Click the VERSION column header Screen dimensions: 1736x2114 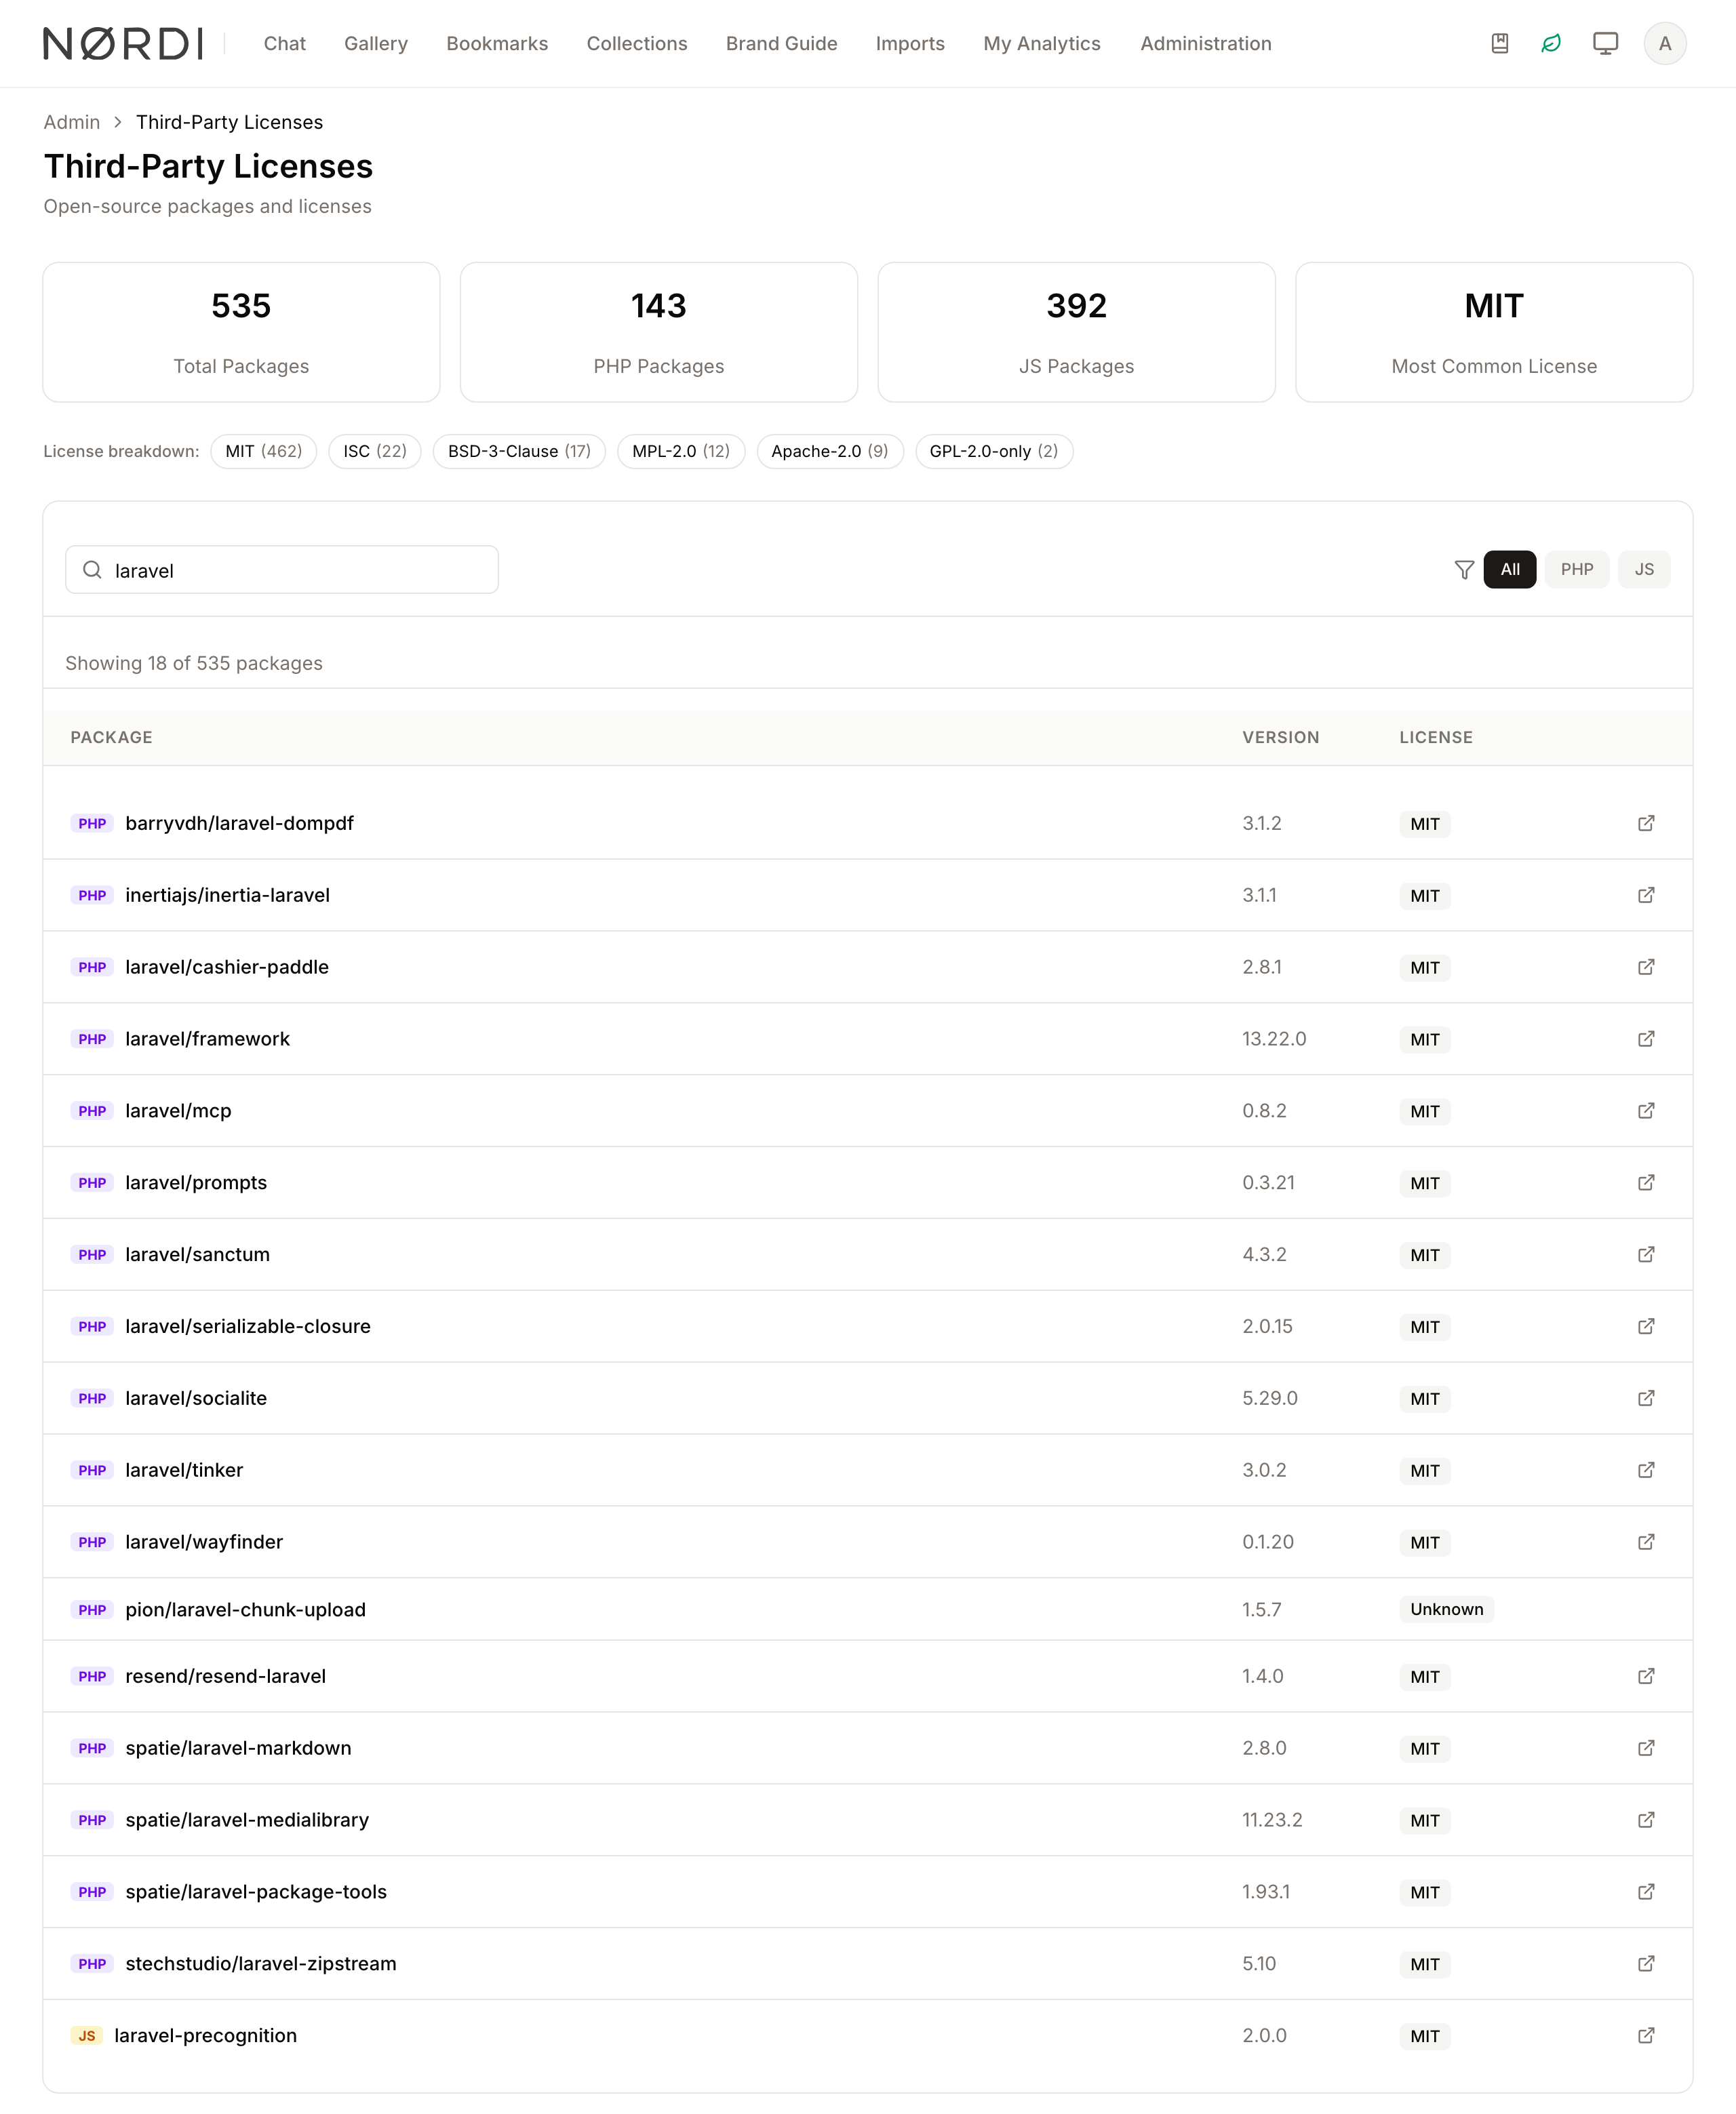coord(1280,738)
